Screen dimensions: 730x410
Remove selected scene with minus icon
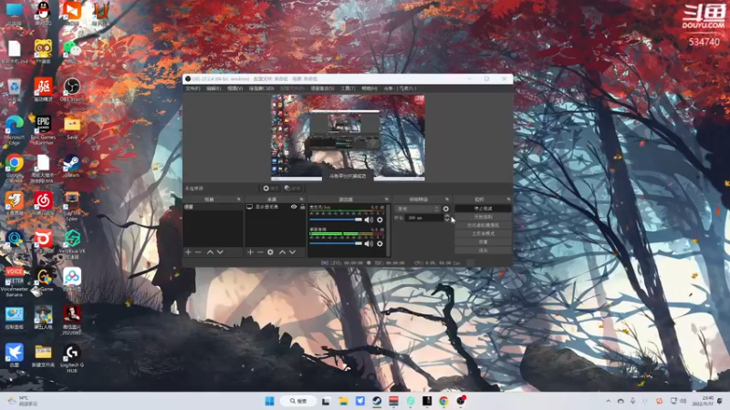click(198, 252)
